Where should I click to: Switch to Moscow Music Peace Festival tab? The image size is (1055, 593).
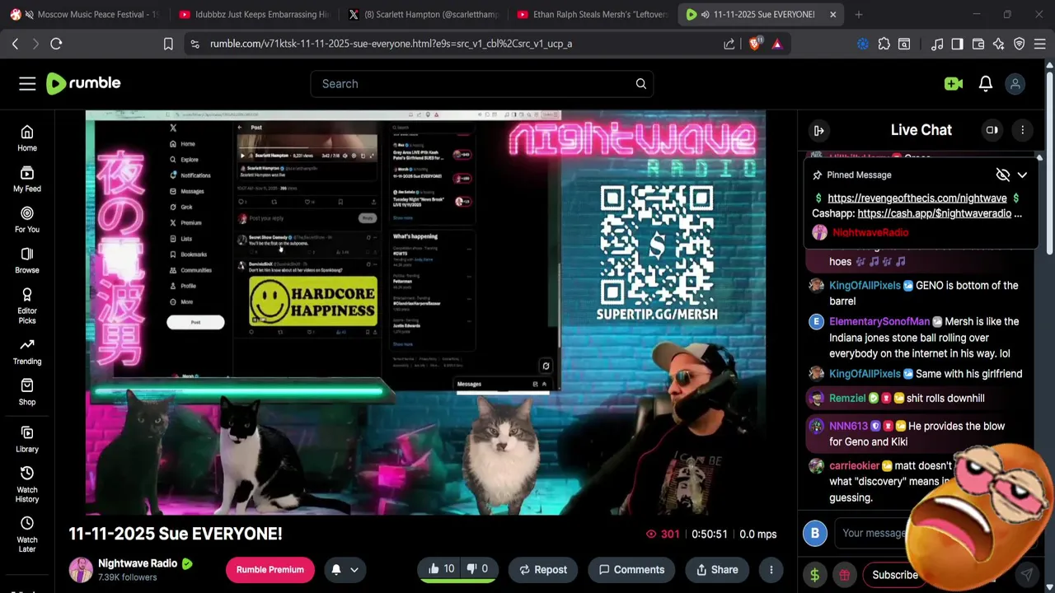(x=87, y=14)
